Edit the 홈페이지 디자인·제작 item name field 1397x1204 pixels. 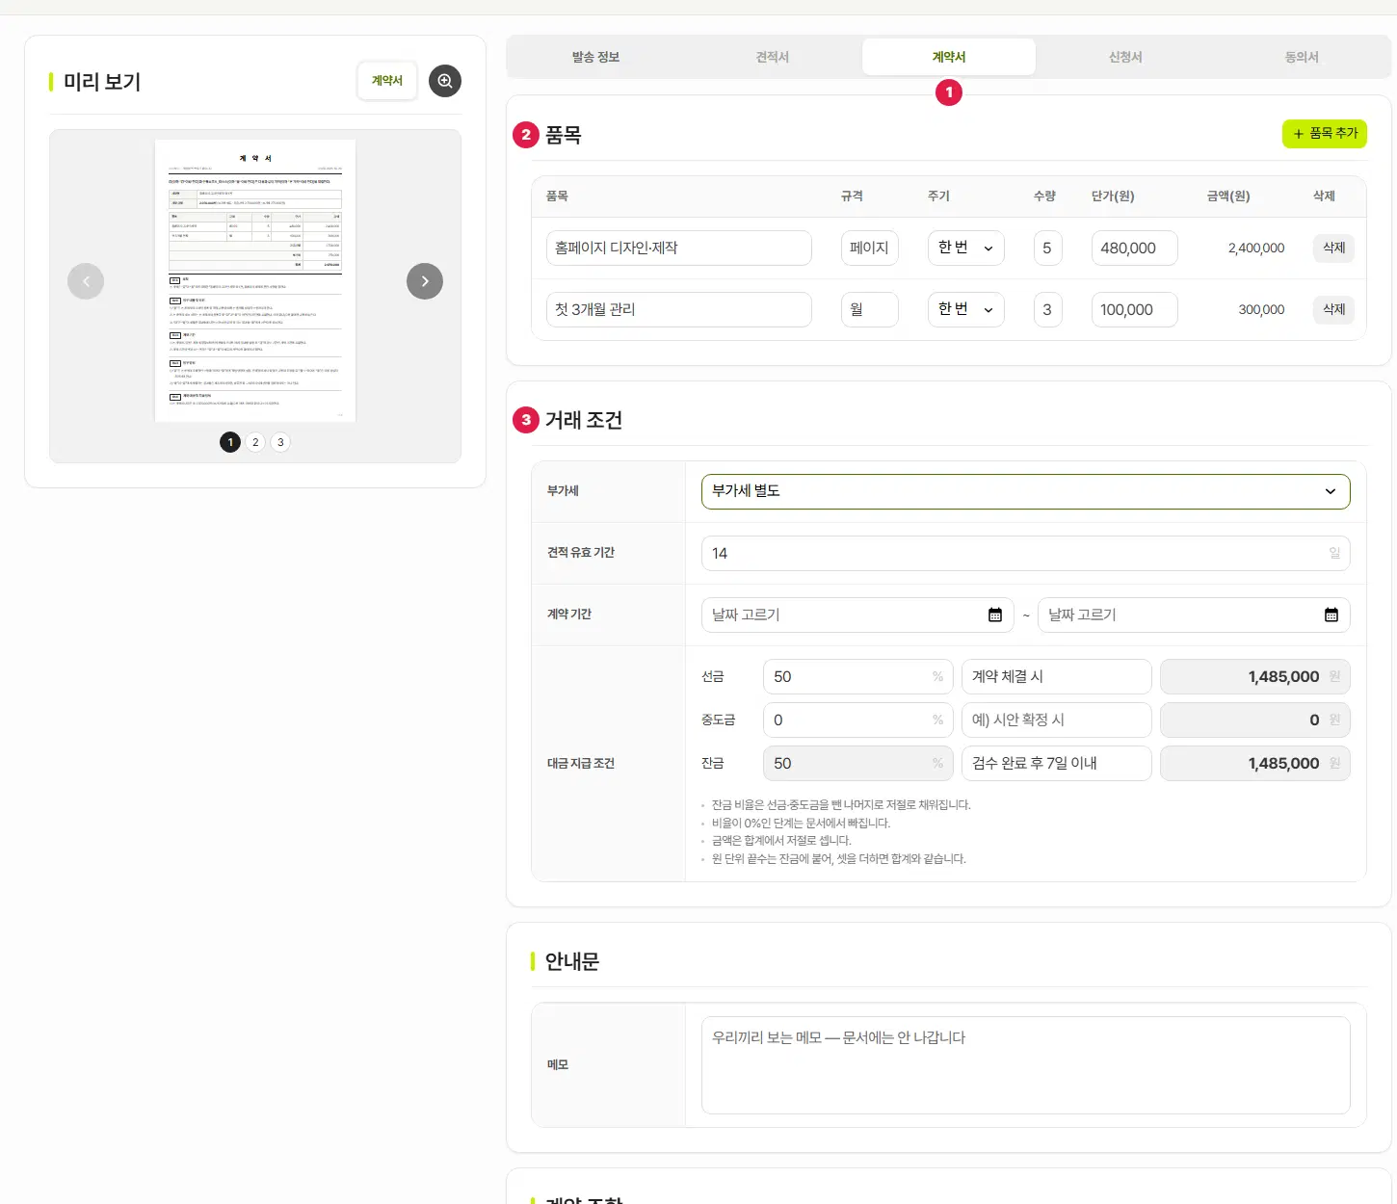pyautogui.click(x=679, y=248)
